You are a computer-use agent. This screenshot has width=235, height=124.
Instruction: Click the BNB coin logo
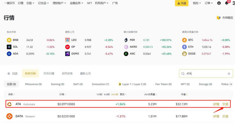[x=9, y=40]
